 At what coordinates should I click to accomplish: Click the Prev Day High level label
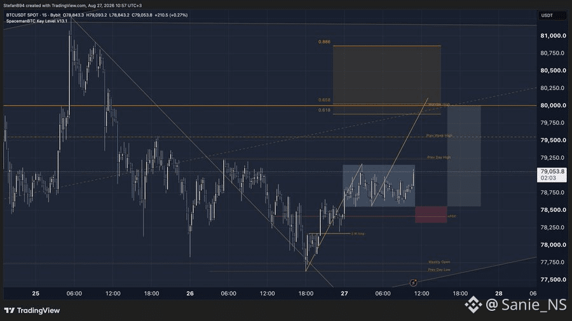[439, 157]
